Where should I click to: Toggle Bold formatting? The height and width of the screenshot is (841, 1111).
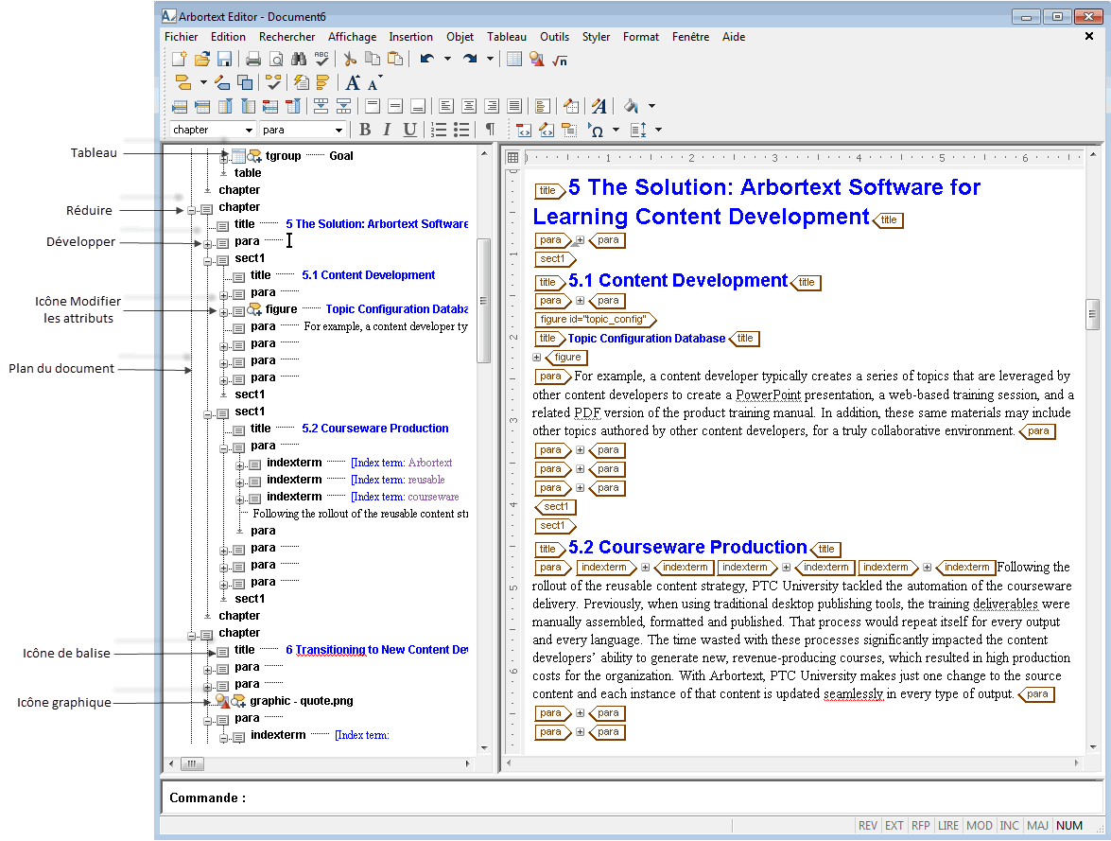365,129
